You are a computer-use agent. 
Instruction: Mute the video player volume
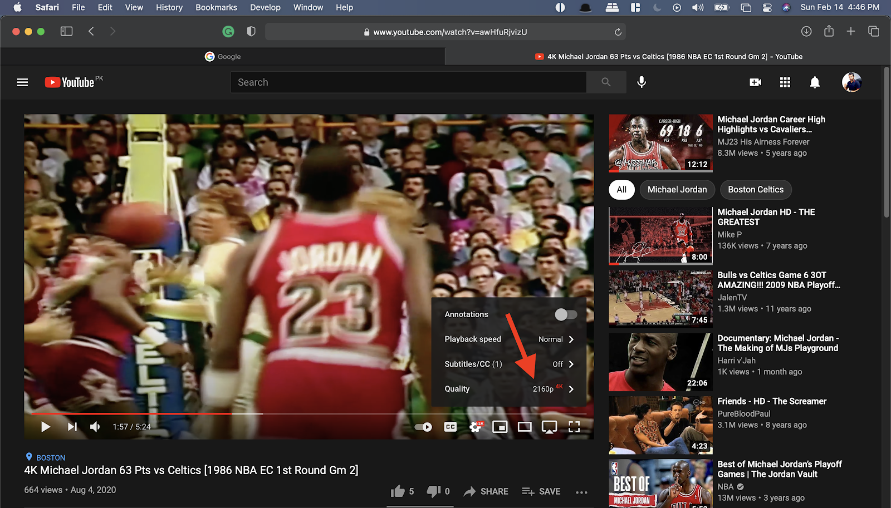95,427
